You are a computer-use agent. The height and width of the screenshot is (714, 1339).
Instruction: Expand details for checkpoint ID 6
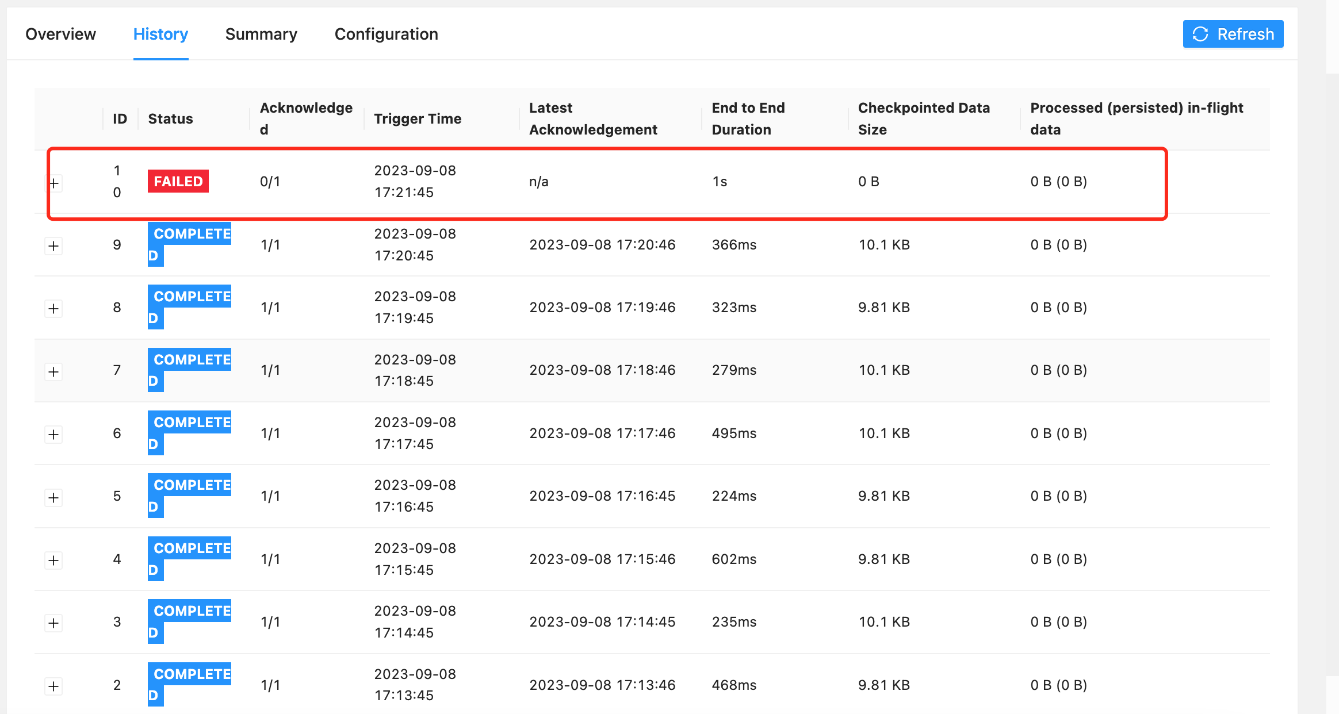coord(53,435)
